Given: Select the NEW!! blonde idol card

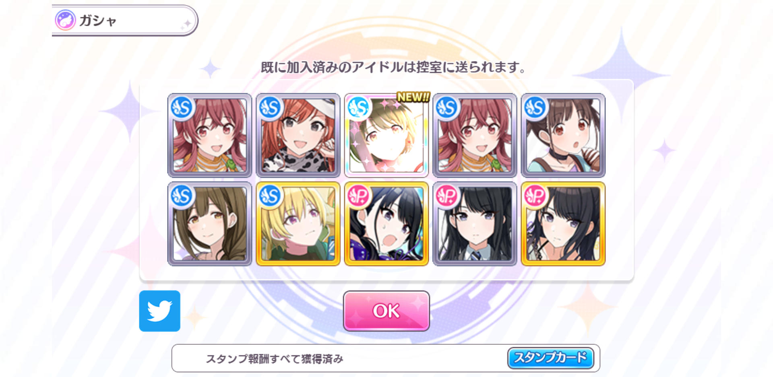Looking at the screenshot, I should (386, 136).
